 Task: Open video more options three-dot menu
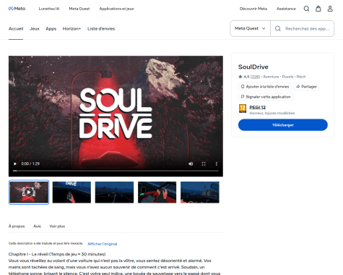217,164
